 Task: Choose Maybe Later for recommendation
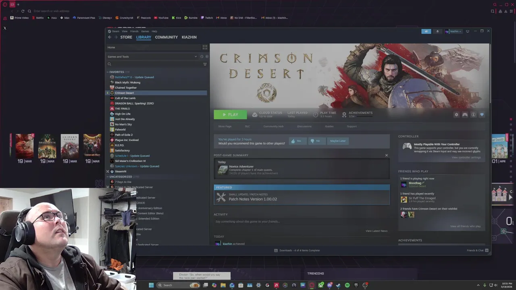point(338,141)
